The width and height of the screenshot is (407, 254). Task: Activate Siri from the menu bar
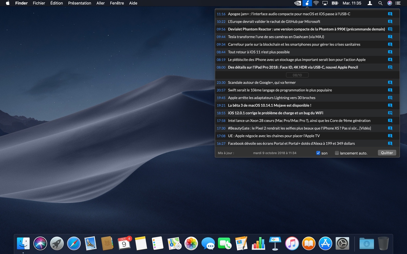(x=389, y=3)
